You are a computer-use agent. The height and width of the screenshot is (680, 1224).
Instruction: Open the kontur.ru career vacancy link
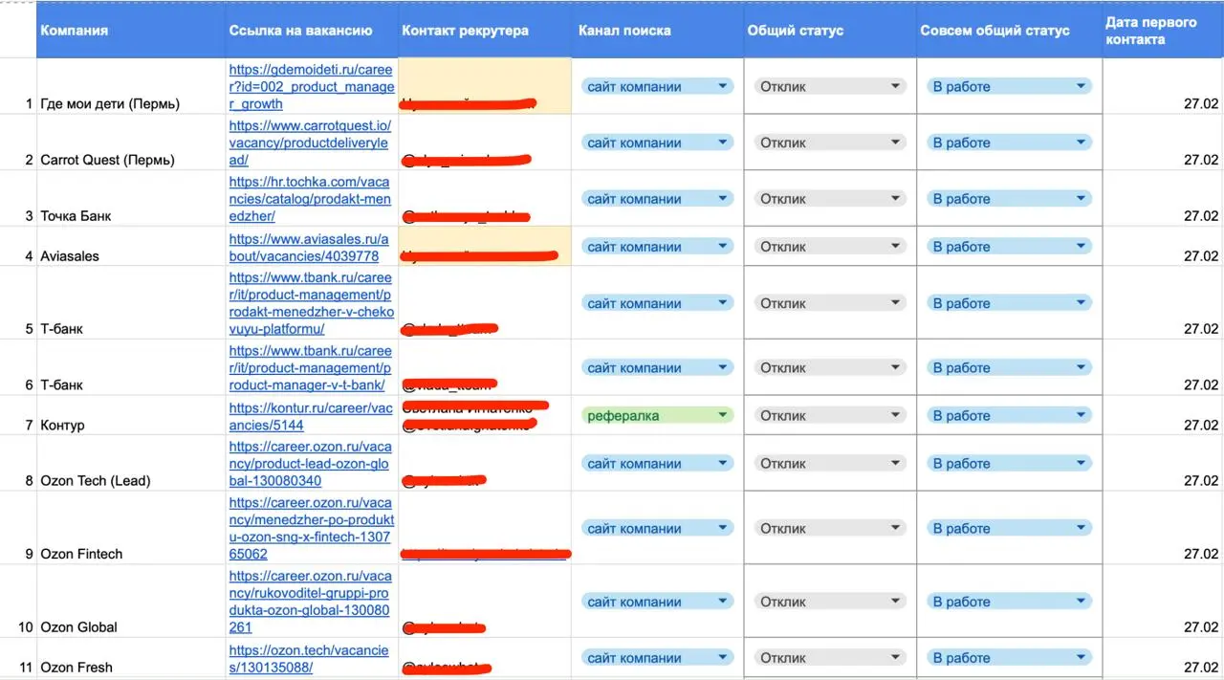311,416
